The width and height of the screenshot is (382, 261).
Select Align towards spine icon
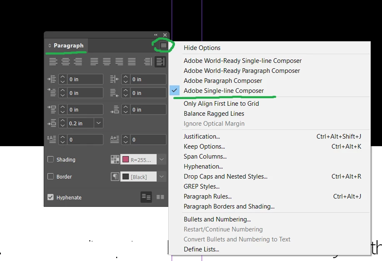(147, 62)
